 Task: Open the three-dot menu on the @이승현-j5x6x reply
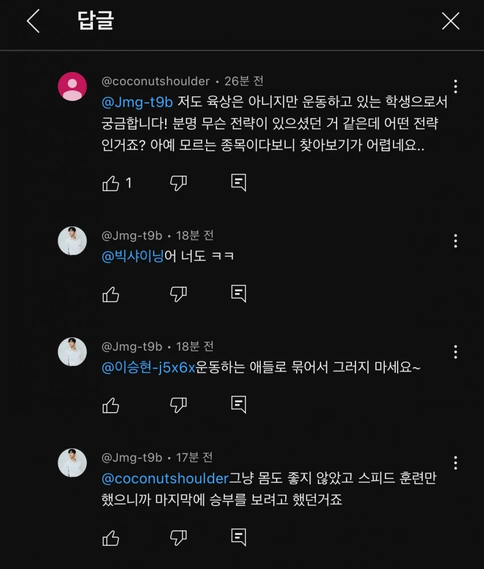(x=456, y=352)
